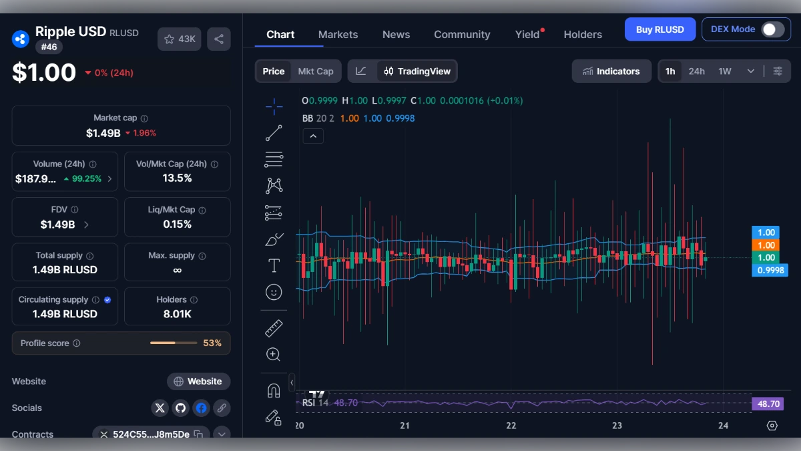Expand the contracts address dropdown

pos(222,434)
